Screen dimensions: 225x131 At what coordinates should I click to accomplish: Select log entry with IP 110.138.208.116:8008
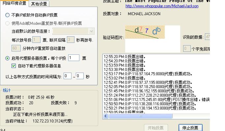(x=150, y=104)
